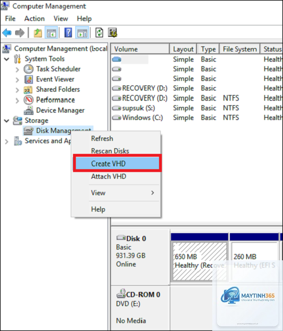This screenshot has height=331, width=283.
Task: Click the Storage node icon
Action: point(18,121)
